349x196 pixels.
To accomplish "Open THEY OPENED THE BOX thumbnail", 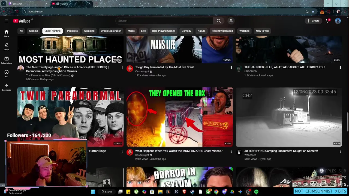I will pyautogui.click(x=180, y=117).
